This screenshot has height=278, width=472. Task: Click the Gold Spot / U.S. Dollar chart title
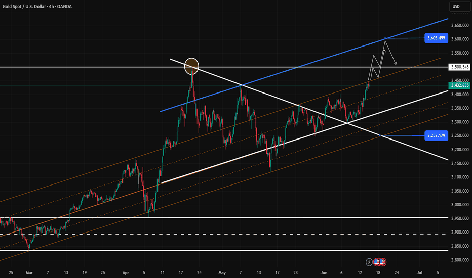(x=37, y=6)
